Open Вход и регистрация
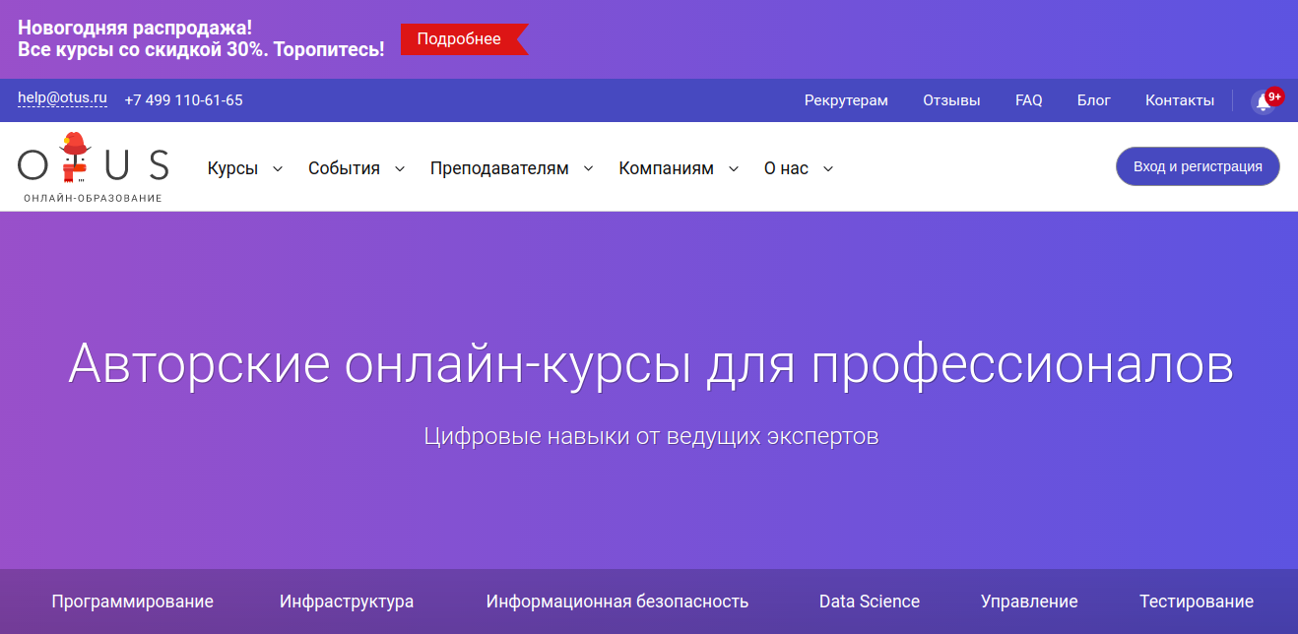The height and width of the screenshot is (634, 1298). [1197, 165]
